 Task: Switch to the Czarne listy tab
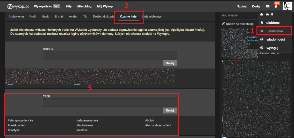tap(128, 16)
